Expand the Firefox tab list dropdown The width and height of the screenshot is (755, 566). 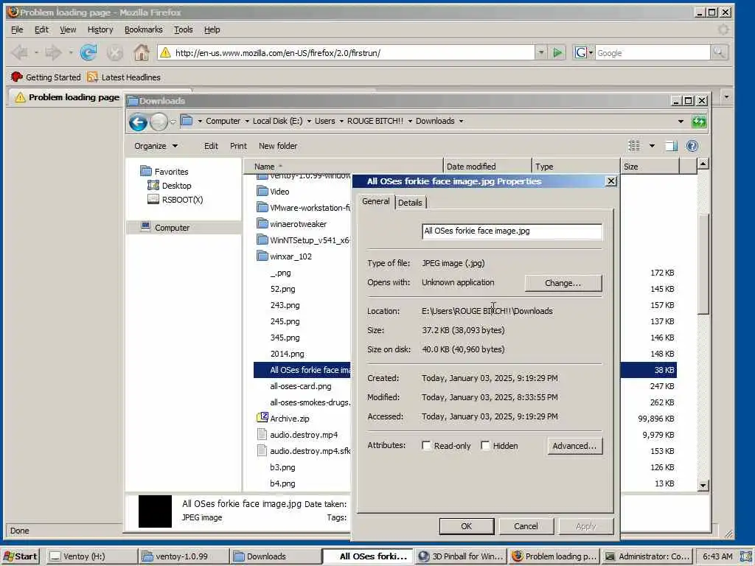pos(726,97)
